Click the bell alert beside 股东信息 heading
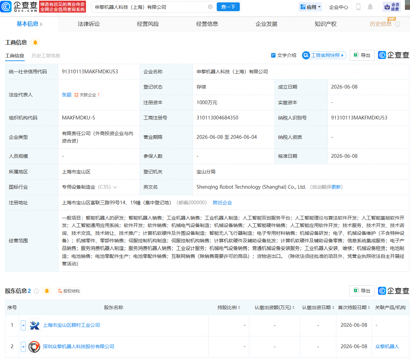Viewport: 410px width, 358px height. pyautogui.click(x=47, y=291)
